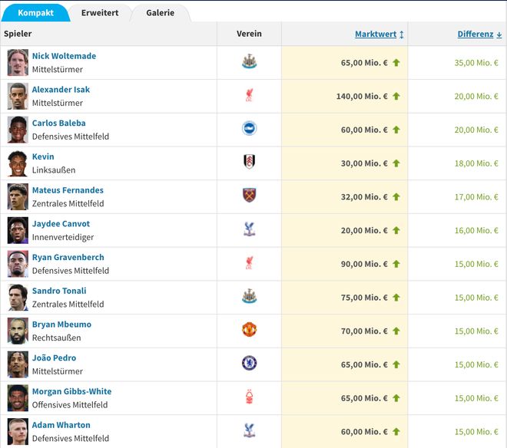
Task: Select the Kompakt view tab
Action: [x=35, y=13]
